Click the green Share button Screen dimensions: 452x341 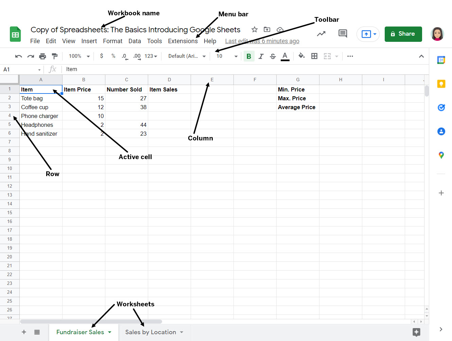(x=403, y=34)
